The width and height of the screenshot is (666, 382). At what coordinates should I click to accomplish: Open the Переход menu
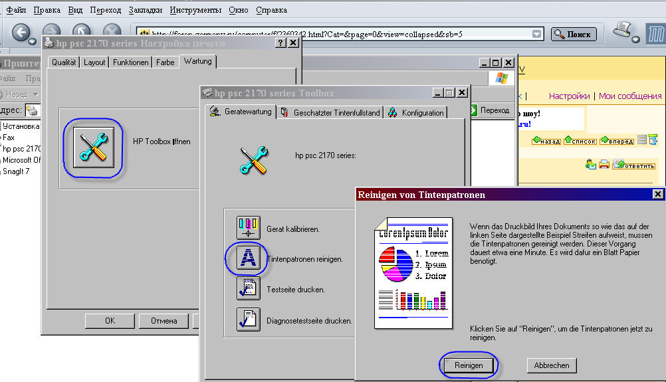(x=105, y=10)
